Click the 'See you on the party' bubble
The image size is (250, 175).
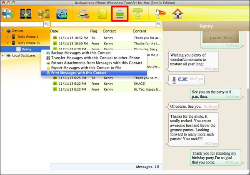tap(216, 94)
